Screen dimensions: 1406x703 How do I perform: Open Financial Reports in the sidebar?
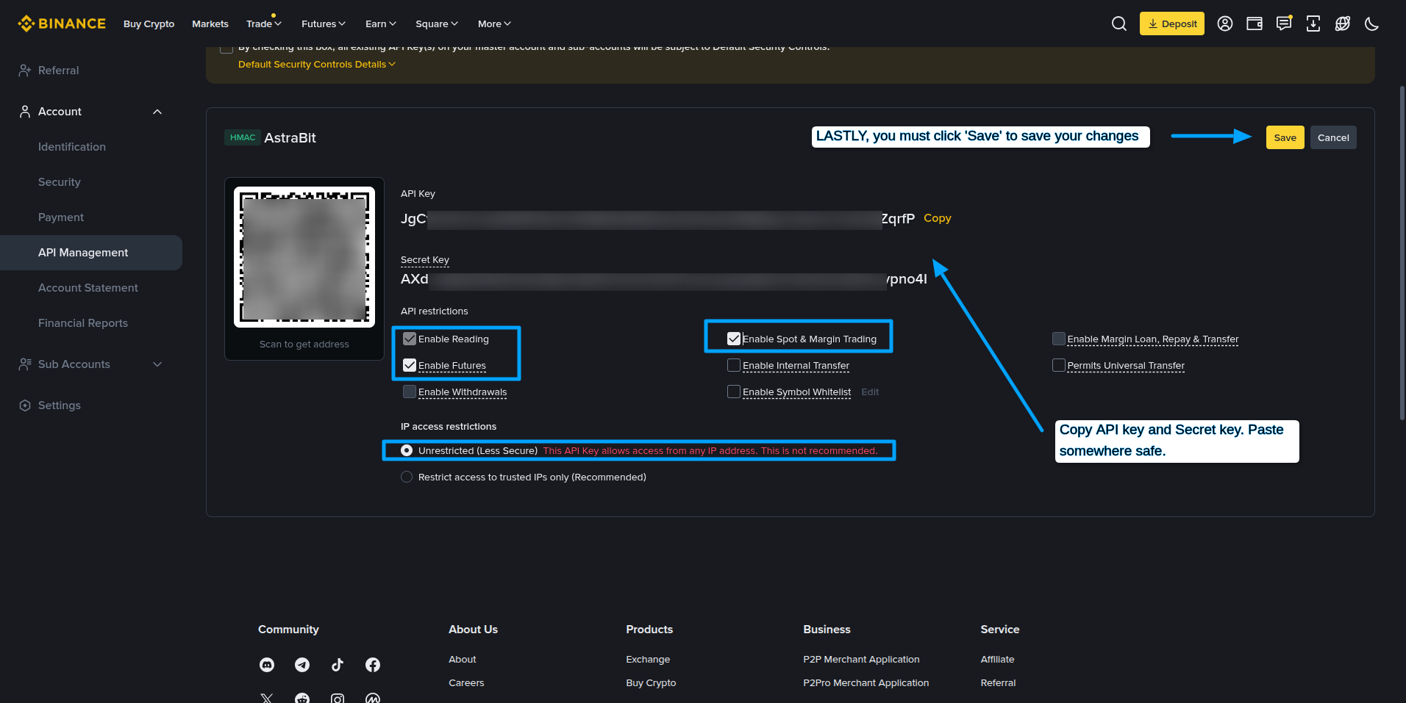coord(83,323)
